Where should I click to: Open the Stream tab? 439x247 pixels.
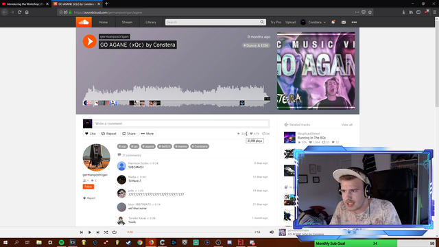pos(127,22)
